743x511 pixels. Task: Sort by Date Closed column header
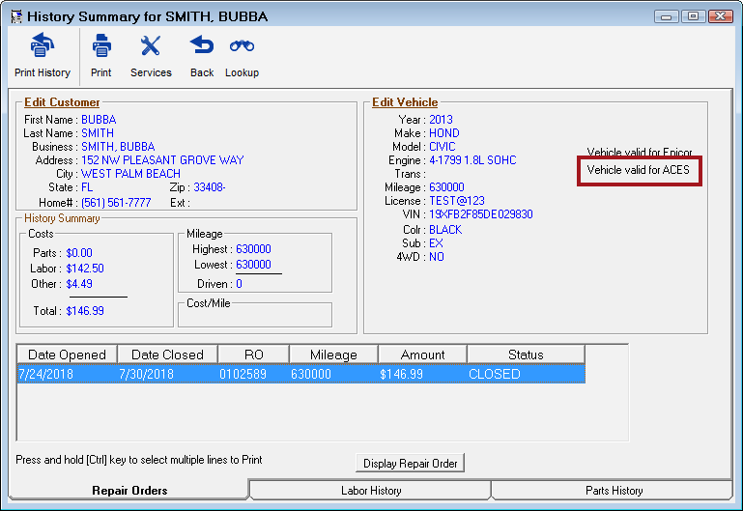tap(167, 355)
